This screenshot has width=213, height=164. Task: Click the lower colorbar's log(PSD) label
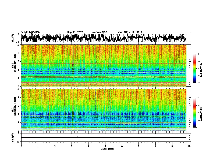pos(201,114)
